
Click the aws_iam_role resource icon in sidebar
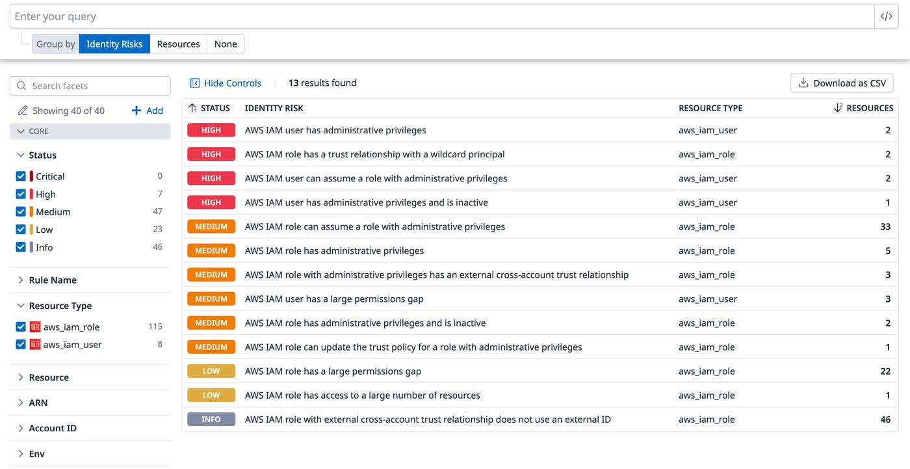coord(36,326)
